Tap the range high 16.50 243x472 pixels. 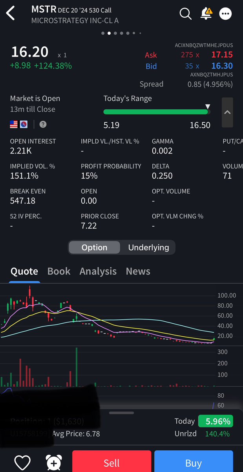[200, 125]
